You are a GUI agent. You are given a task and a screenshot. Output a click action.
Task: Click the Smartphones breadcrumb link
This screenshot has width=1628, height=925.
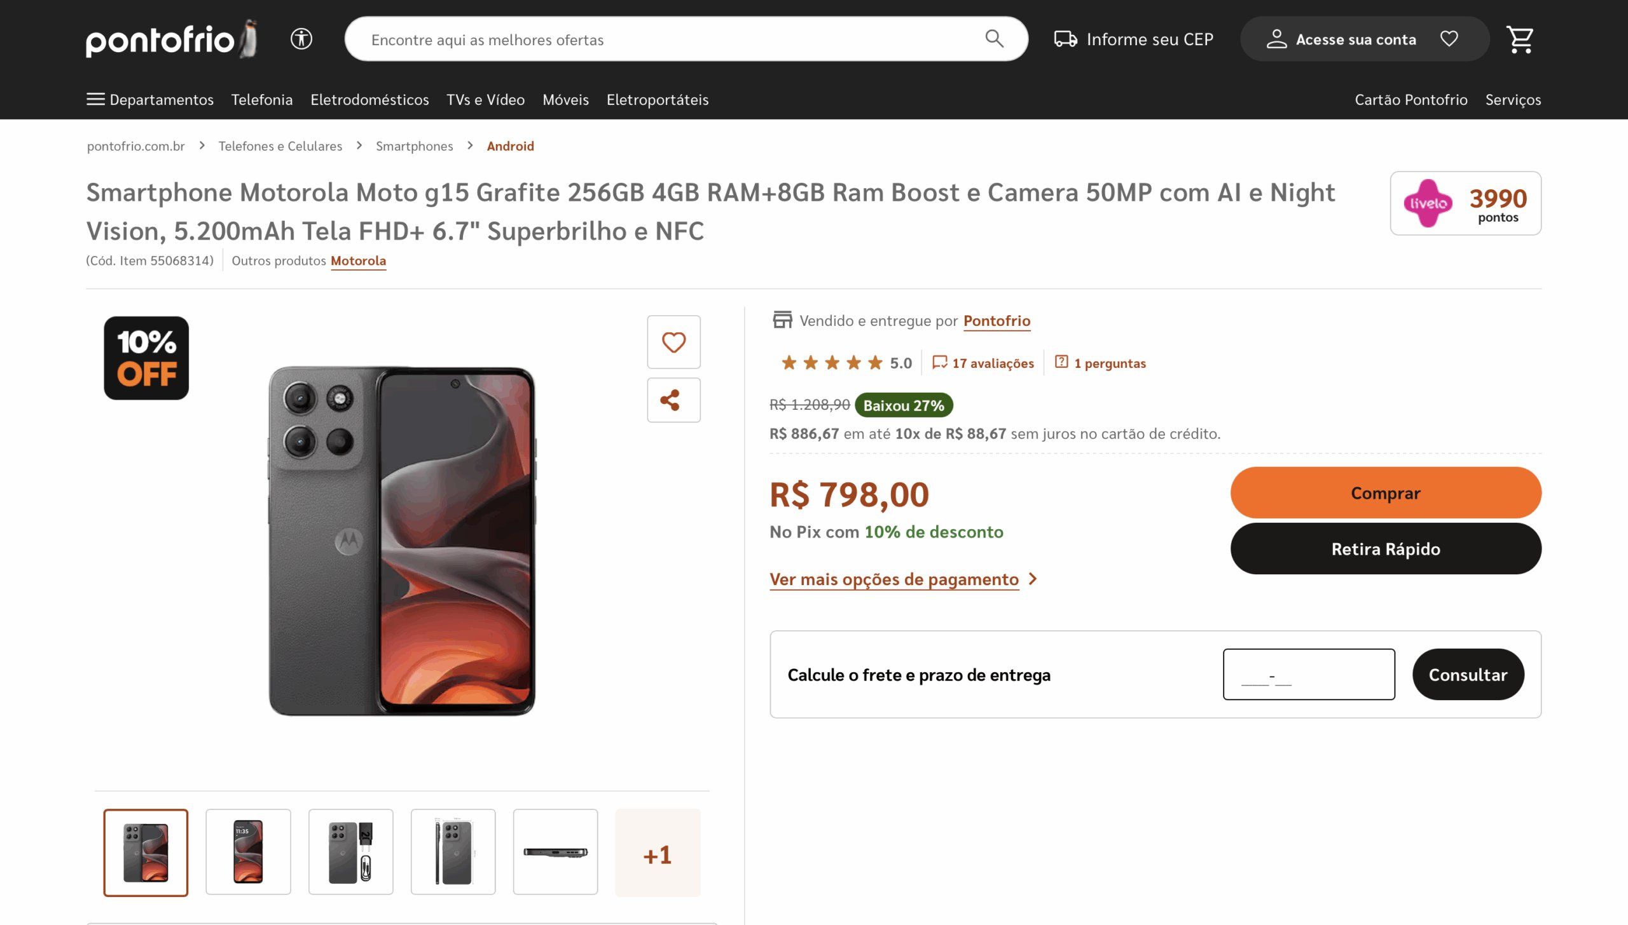[x=415, y=146]
